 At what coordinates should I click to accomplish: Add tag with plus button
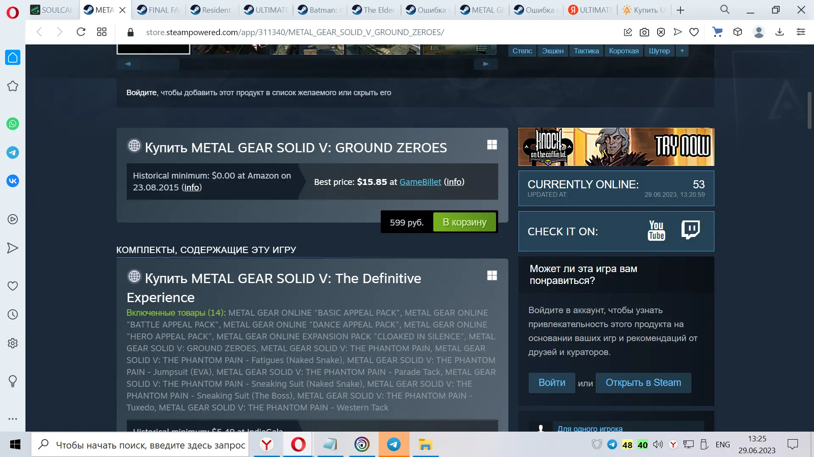point(682,51)
